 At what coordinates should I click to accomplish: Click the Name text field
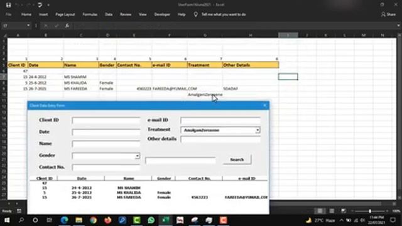106,144
